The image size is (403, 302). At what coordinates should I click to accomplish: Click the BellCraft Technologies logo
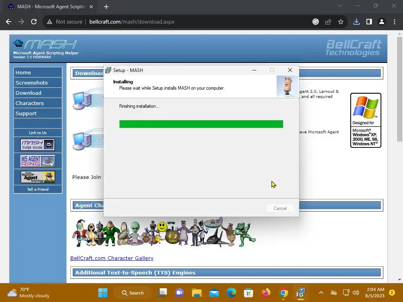(x=354, y=48)
